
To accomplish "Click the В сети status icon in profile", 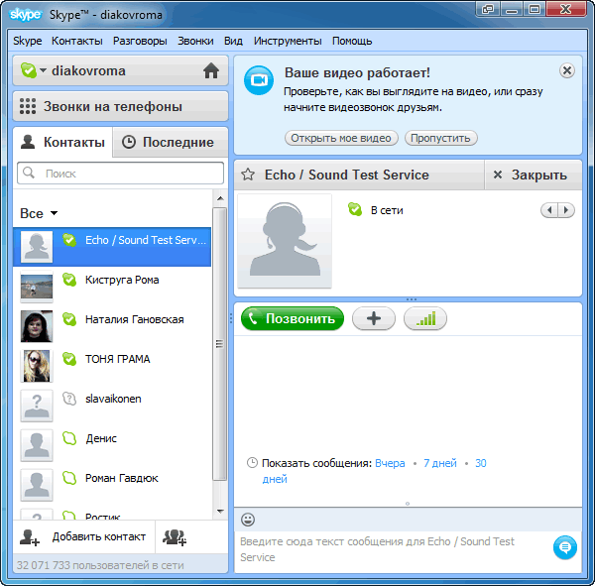I will coord(355,209).
